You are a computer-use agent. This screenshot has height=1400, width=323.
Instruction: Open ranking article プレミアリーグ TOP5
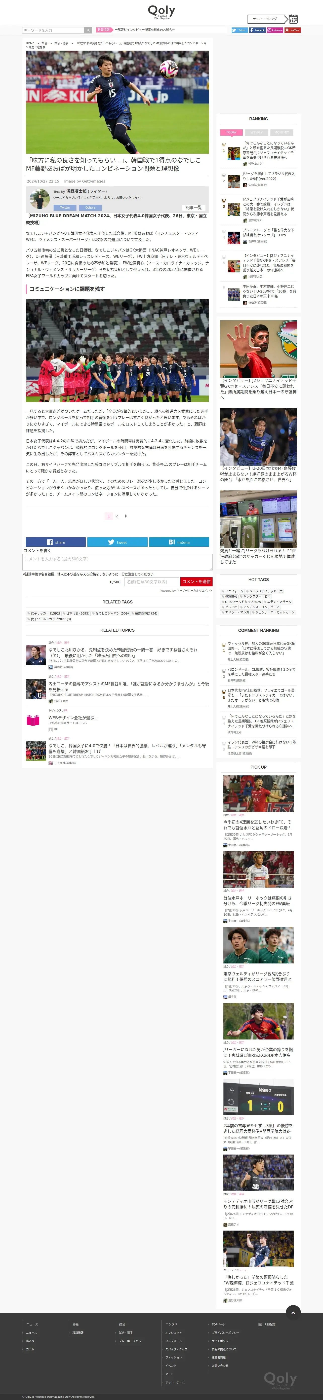pyautogui.click(x=268, y=233)
